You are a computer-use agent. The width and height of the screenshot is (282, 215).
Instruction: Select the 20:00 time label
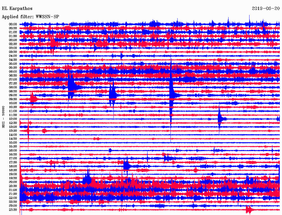13,182
